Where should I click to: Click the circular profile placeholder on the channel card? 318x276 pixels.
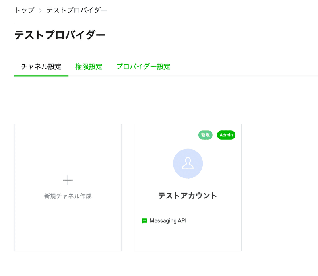187,163
